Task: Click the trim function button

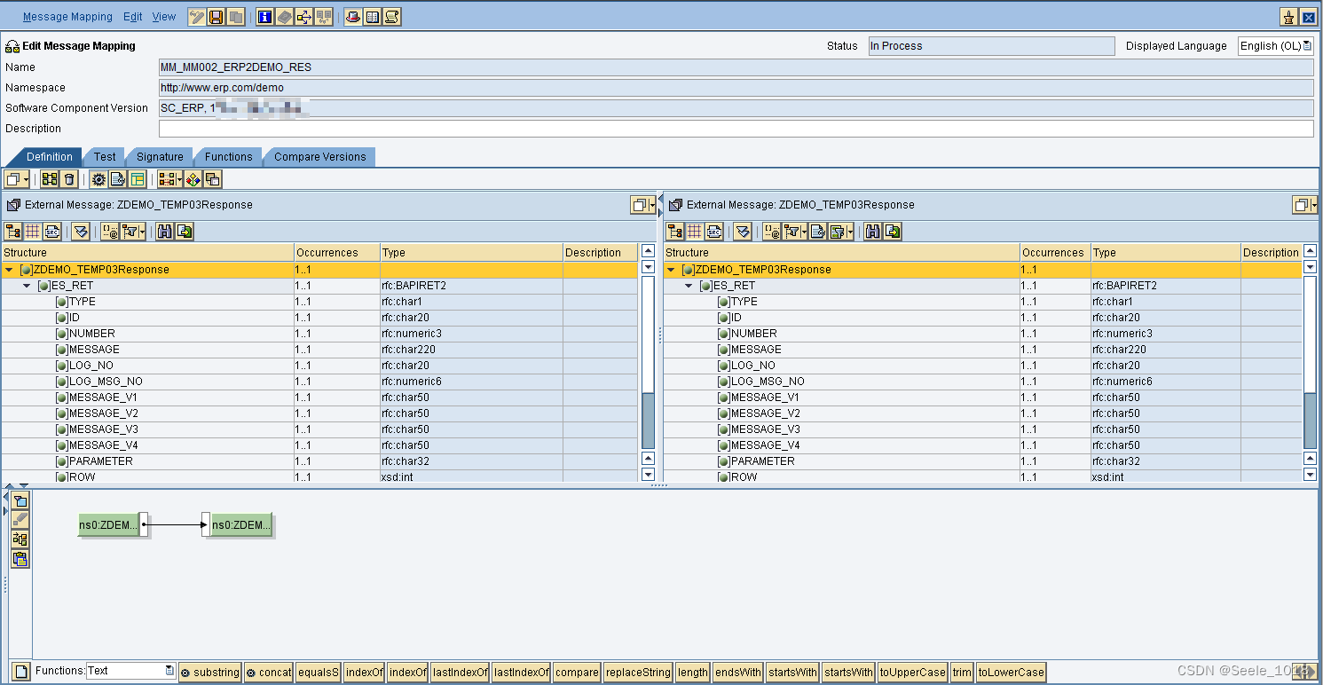Action: [x=962, y=672]
